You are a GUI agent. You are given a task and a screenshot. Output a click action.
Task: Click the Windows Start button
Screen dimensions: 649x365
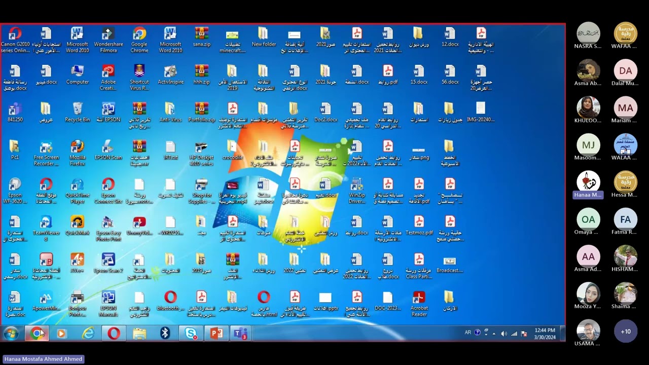pyautogui.click(x=11, y=333)
